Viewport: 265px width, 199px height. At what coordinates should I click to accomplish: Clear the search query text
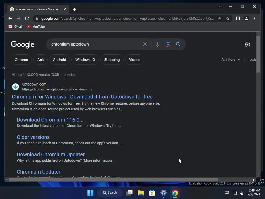(x=145, y=44)
